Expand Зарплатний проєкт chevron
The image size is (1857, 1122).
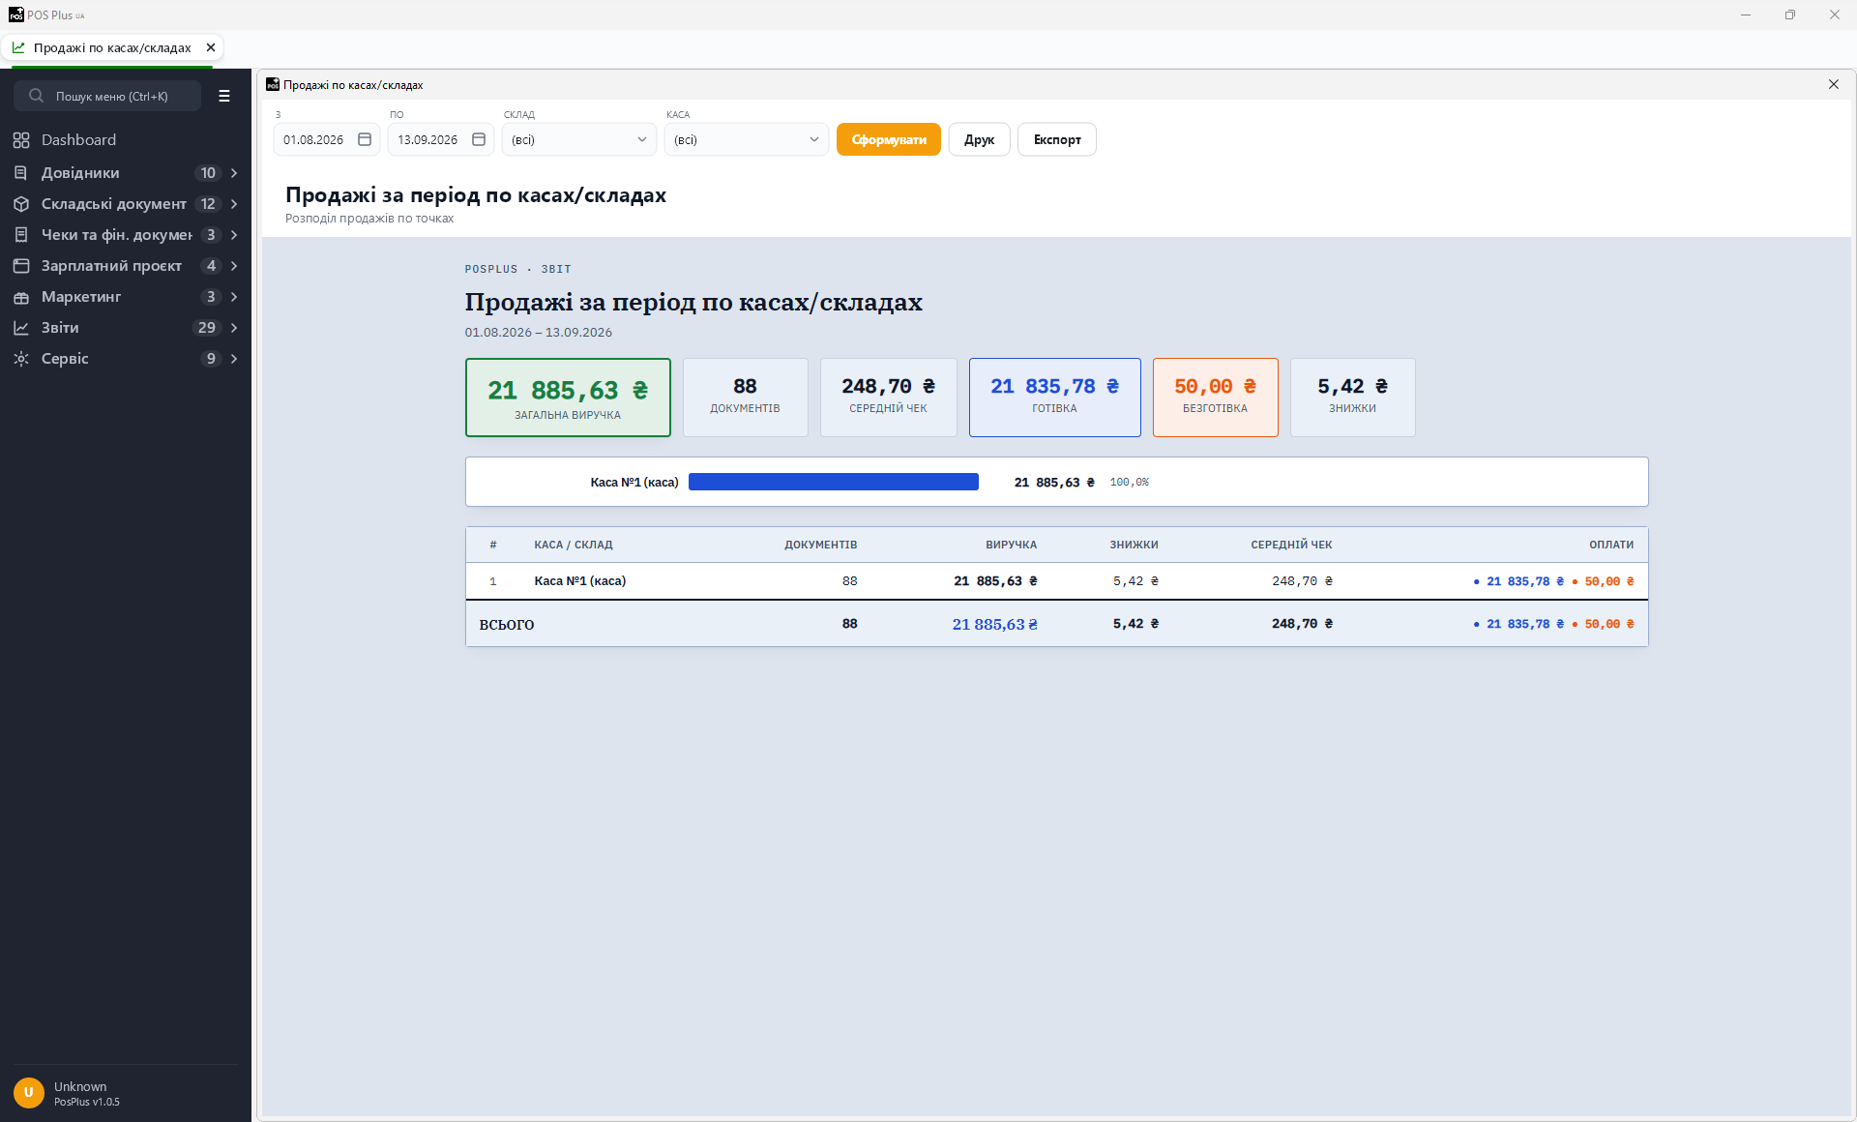(x=234, y=266)
